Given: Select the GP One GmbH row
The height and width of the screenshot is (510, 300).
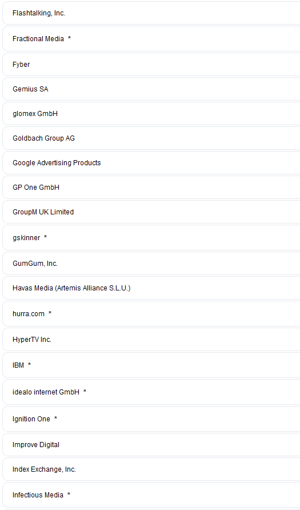Looking at the screenshot, I should point(151,188).
